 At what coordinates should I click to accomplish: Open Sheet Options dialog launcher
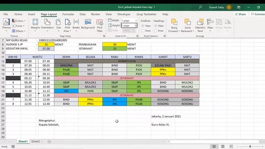(164, 36)
